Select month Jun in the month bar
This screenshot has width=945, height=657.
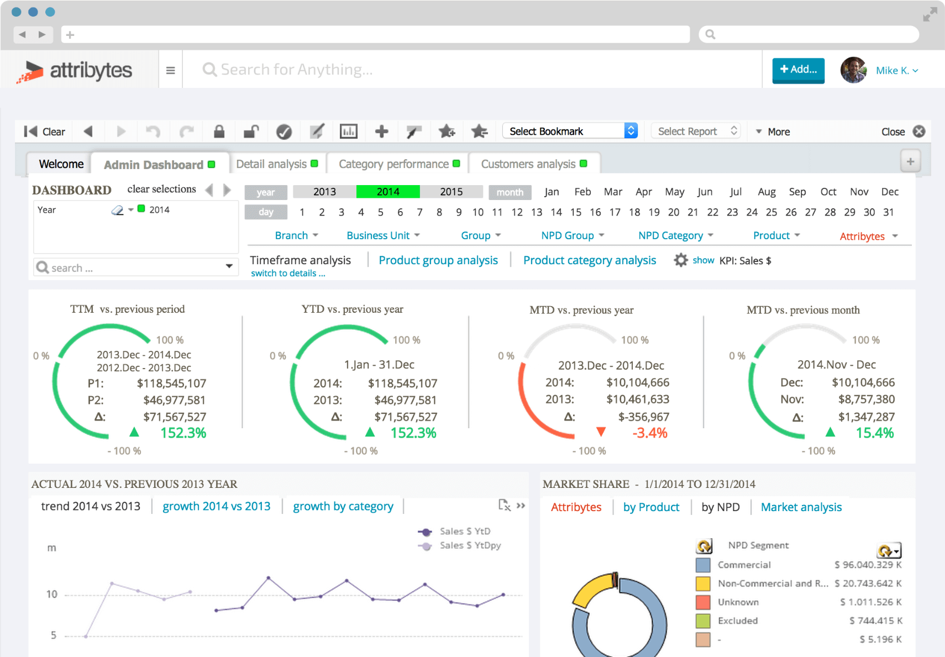(705, 192)
